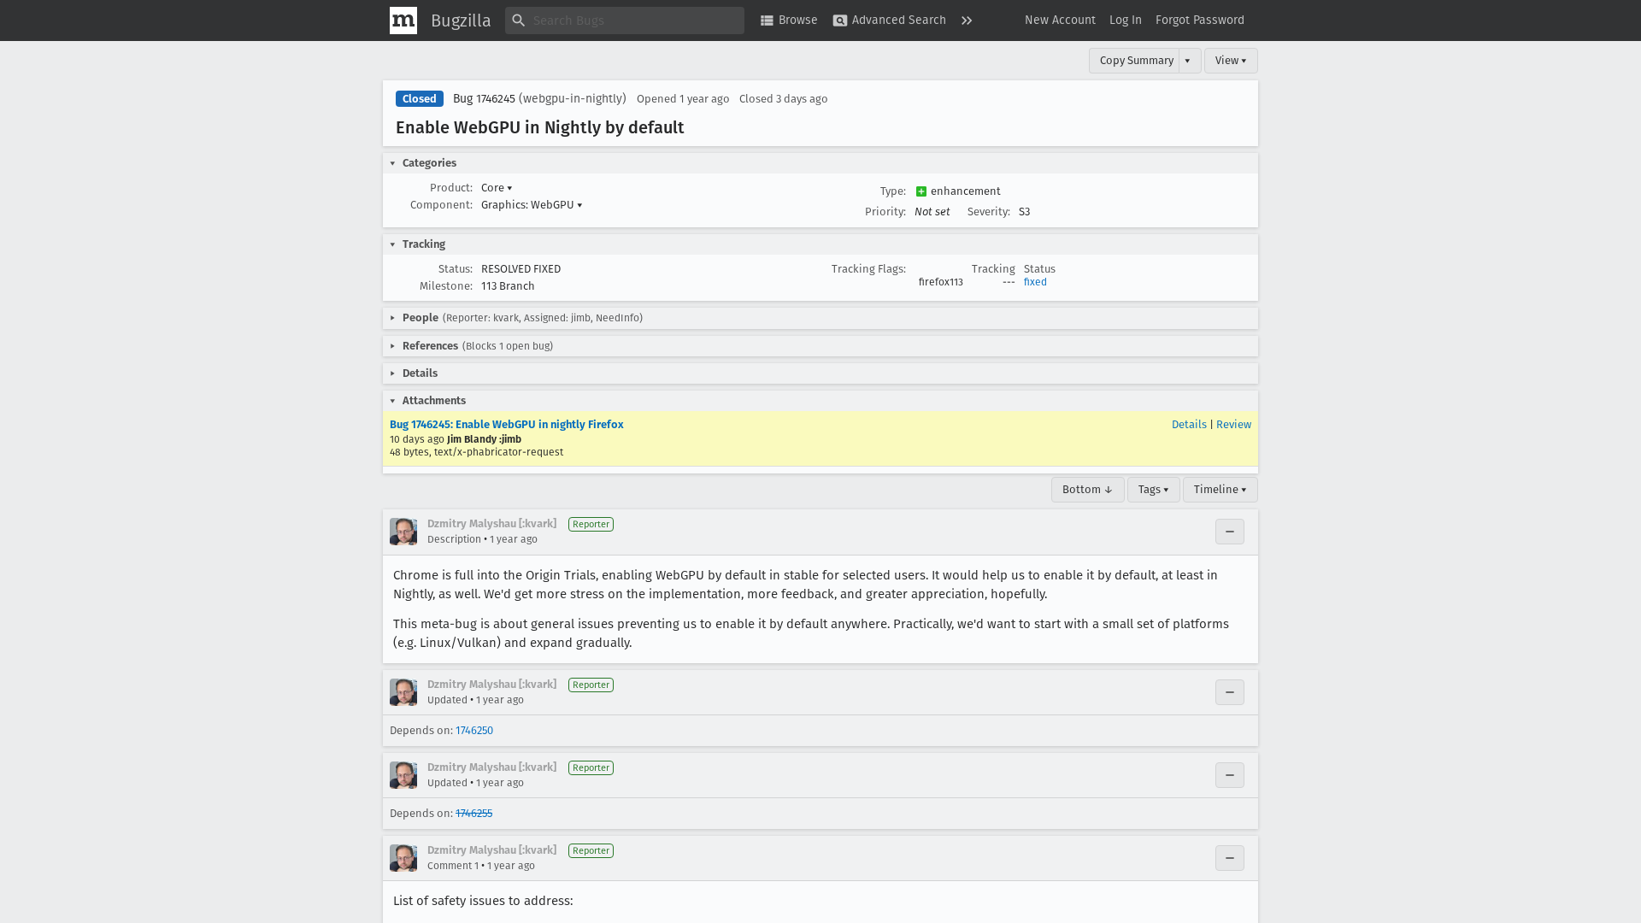Open the more links double-chevron menu

[967, 21]
